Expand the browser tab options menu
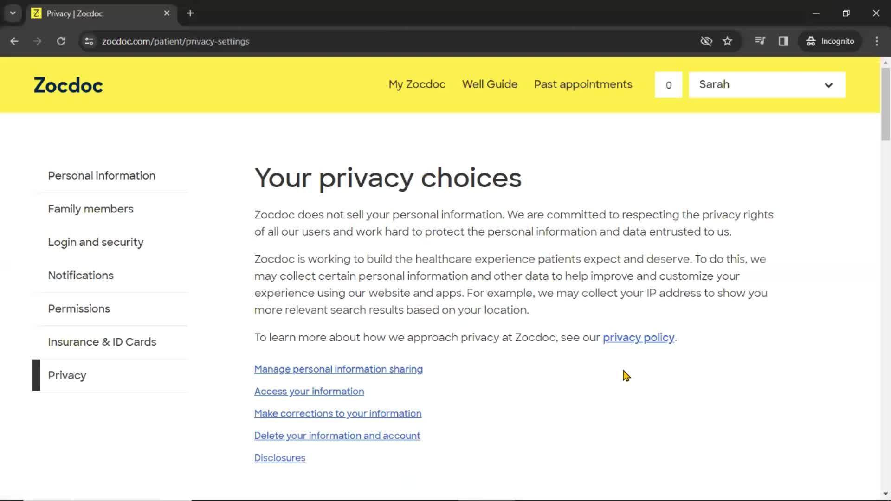 tap(13, 13)
